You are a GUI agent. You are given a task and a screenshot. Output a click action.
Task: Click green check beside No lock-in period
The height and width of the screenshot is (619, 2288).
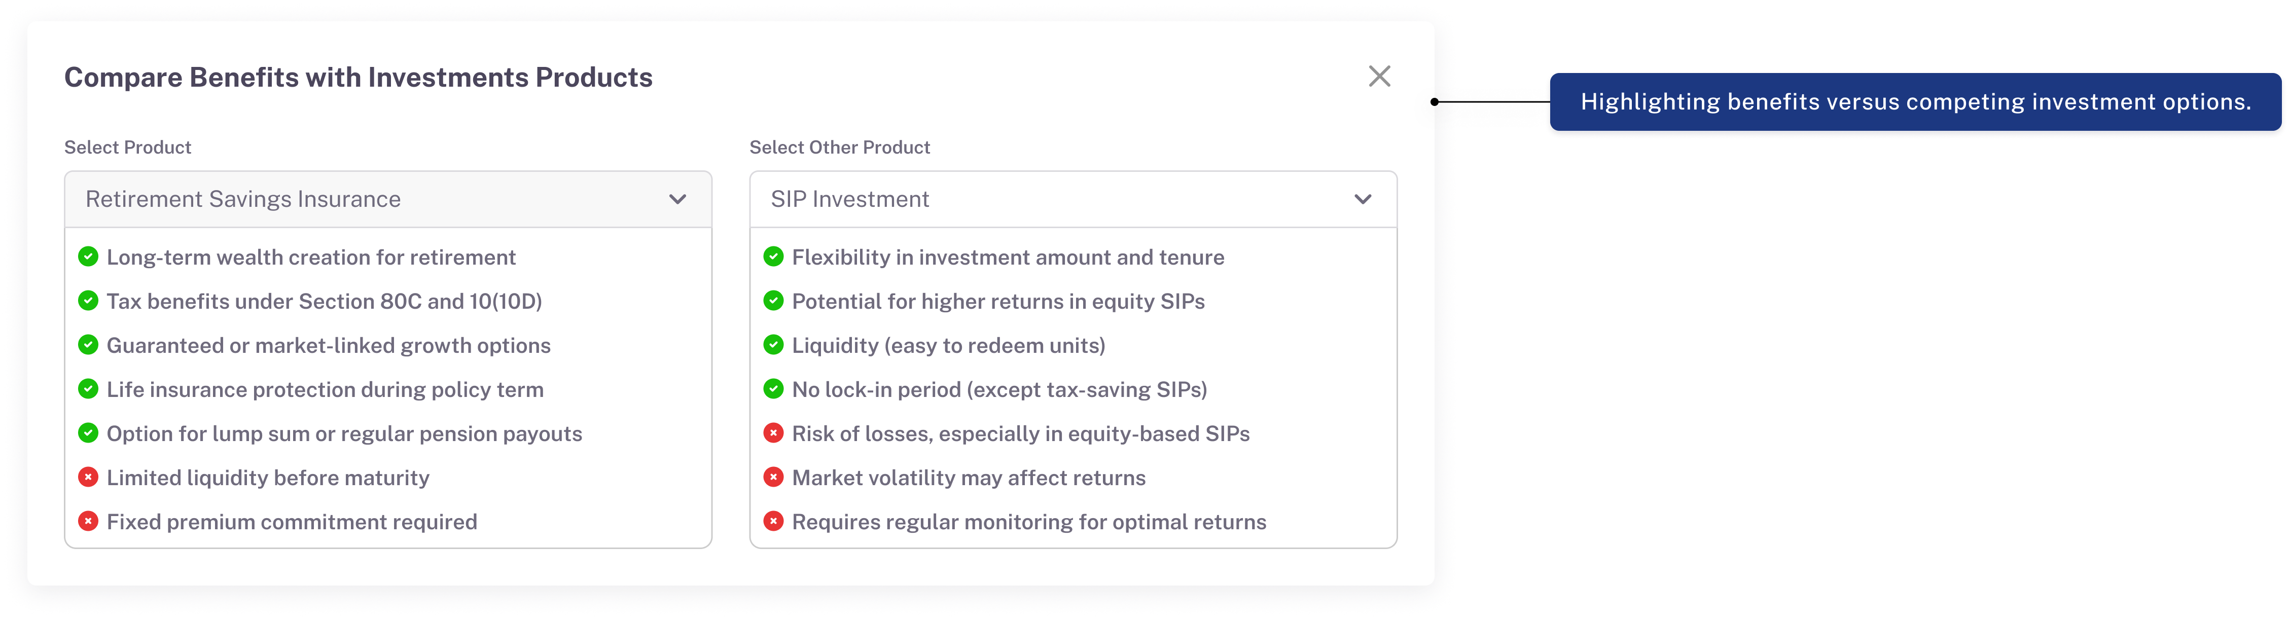(774, 389)
